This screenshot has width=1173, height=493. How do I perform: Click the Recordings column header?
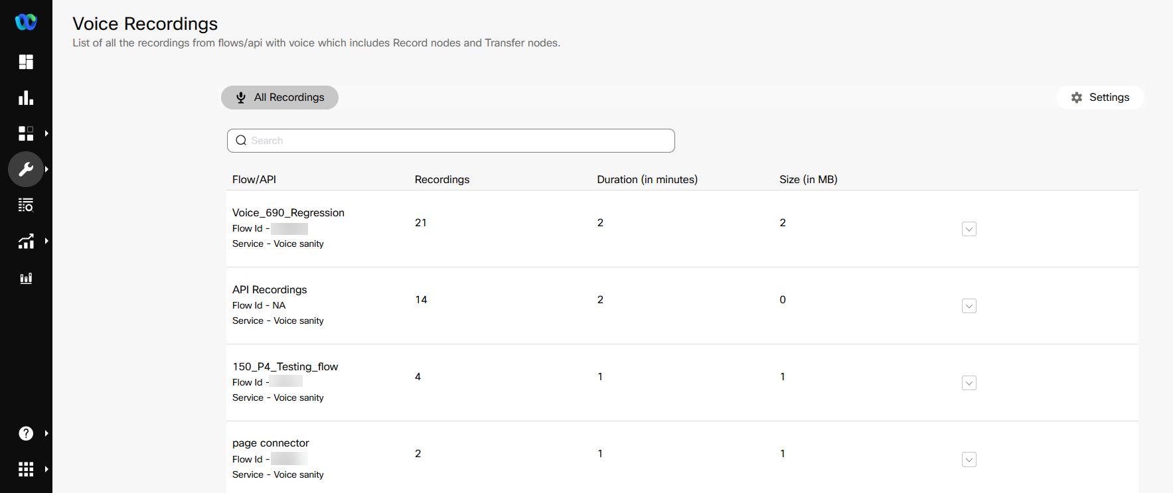click(x=442, y=179)
